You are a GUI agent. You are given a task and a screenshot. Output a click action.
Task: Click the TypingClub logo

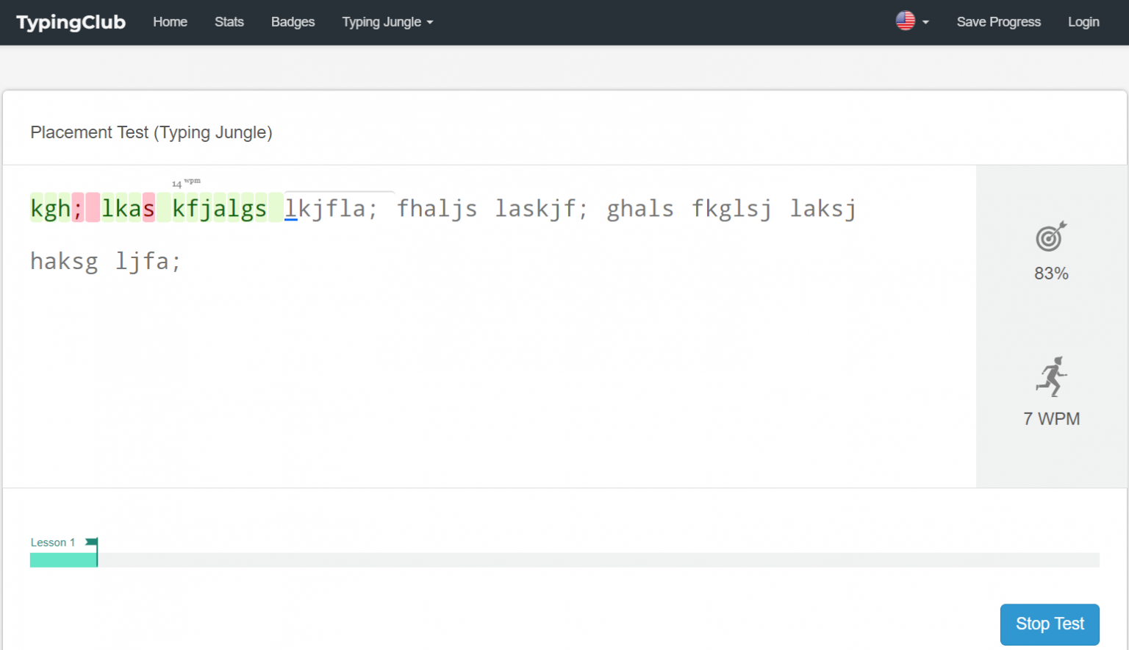point(71,22)
